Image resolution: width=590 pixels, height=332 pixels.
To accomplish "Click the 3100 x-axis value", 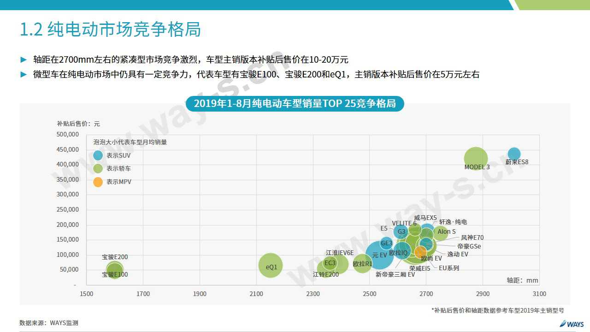I will coord(539,294).
